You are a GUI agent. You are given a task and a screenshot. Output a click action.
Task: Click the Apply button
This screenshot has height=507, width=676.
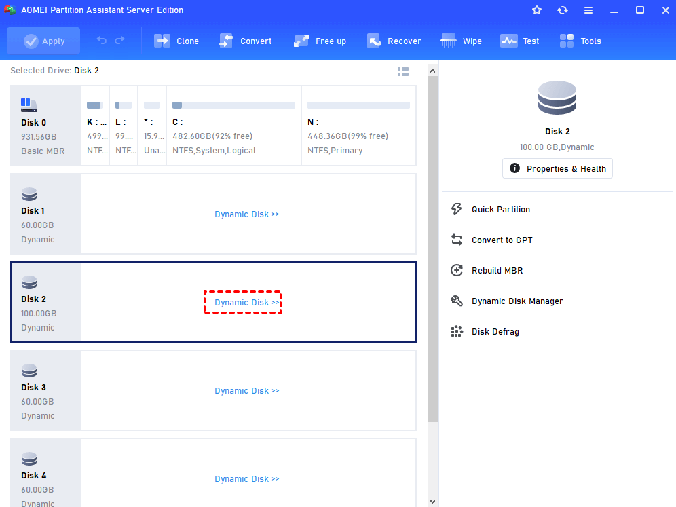(x=43, y=41)
